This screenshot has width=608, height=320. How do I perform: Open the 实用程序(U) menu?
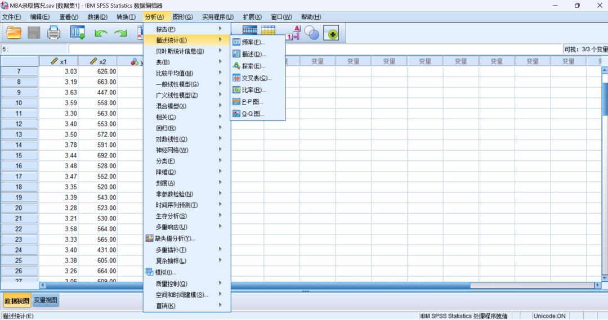point(217,17)
